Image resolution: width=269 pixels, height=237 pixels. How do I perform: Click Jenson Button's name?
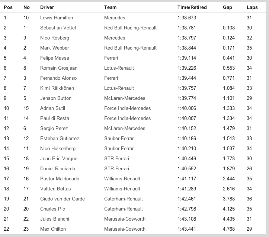55,98
